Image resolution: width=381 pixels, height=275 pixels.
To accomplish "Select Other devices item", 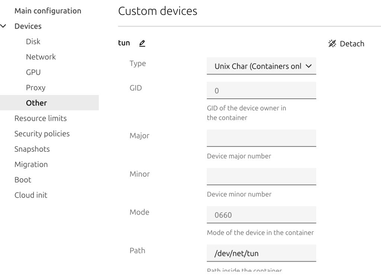I will pyautogui.click(x=36, y=103).
